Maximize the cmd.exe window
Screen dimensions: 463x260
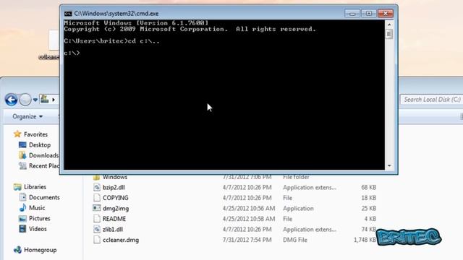click(x=369, y=14)
